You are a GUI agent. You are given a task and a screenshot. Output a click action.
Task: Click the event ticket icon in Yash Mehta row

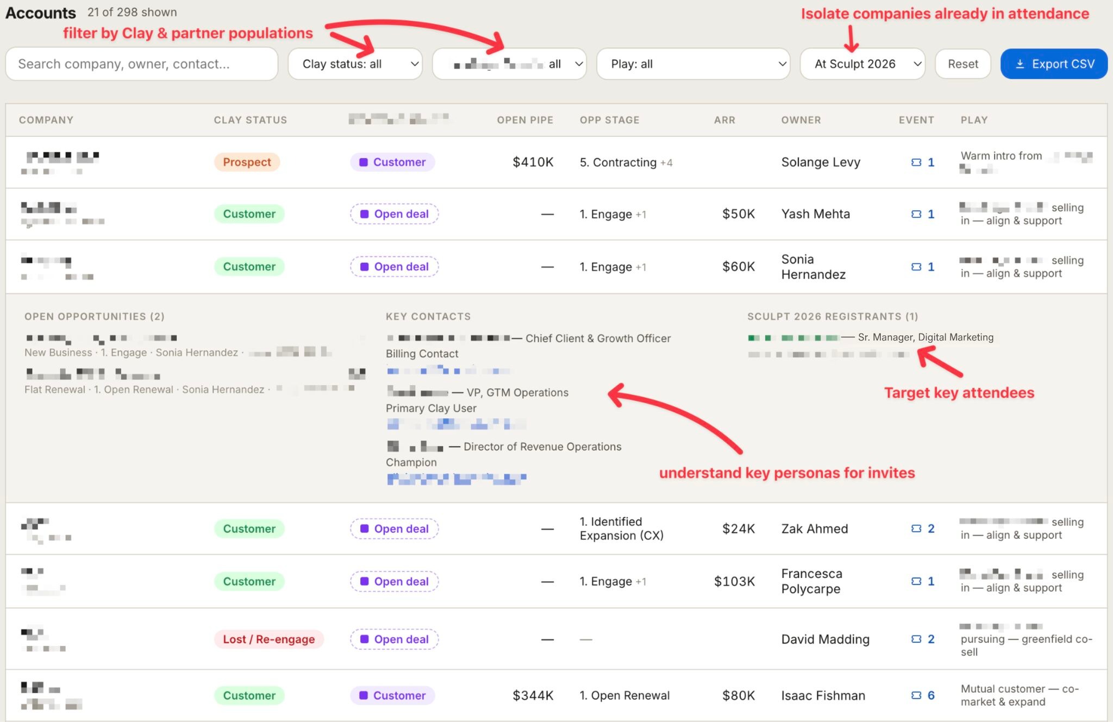pos(916,214)
